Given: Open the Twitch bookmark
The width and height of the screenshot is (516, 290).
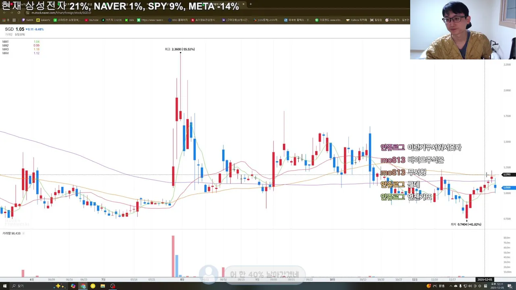Looking at the screenshot, I should click(x=28, y=20).
